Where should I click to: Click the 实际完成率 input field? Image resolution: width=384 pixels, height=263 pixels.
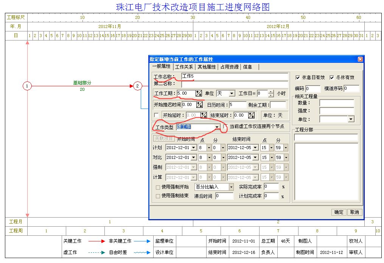(271, 187)
